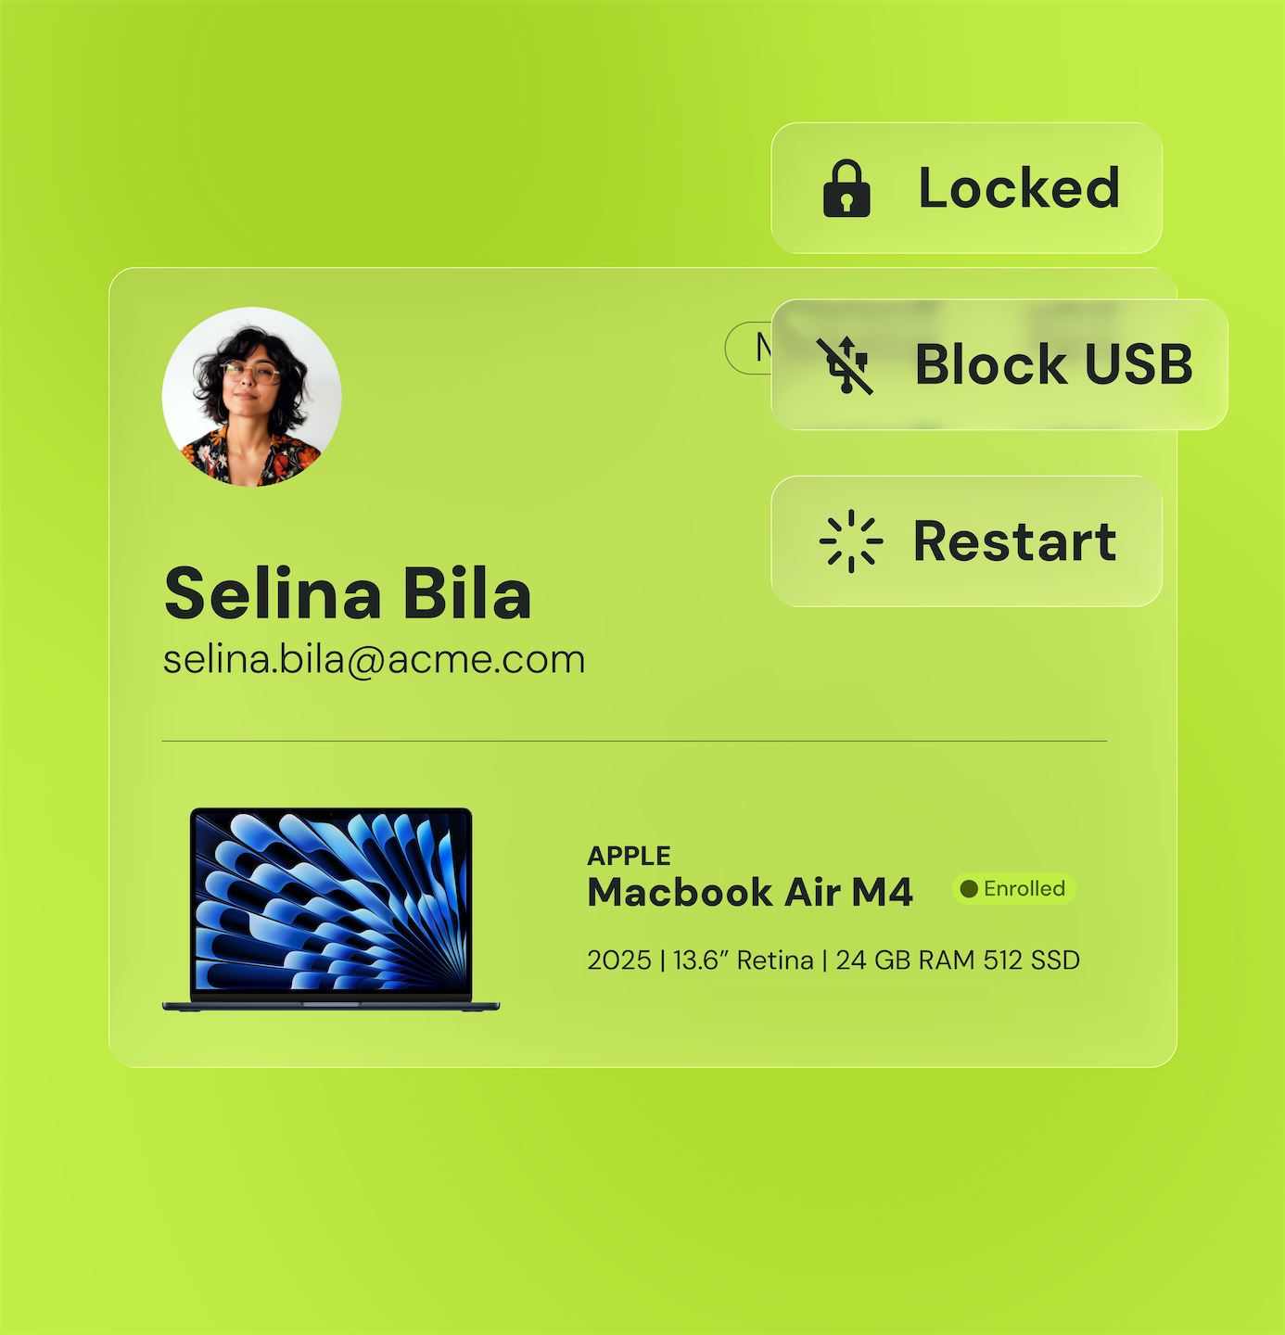Select the Macbook Air M4 device title
Viewport: 1285px width, 1335px height.
750,893
